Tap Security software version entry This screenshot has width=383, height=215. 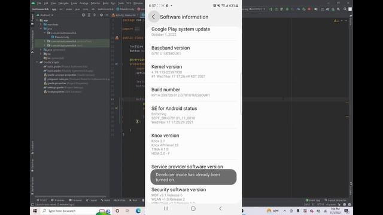tap(193, 195)
